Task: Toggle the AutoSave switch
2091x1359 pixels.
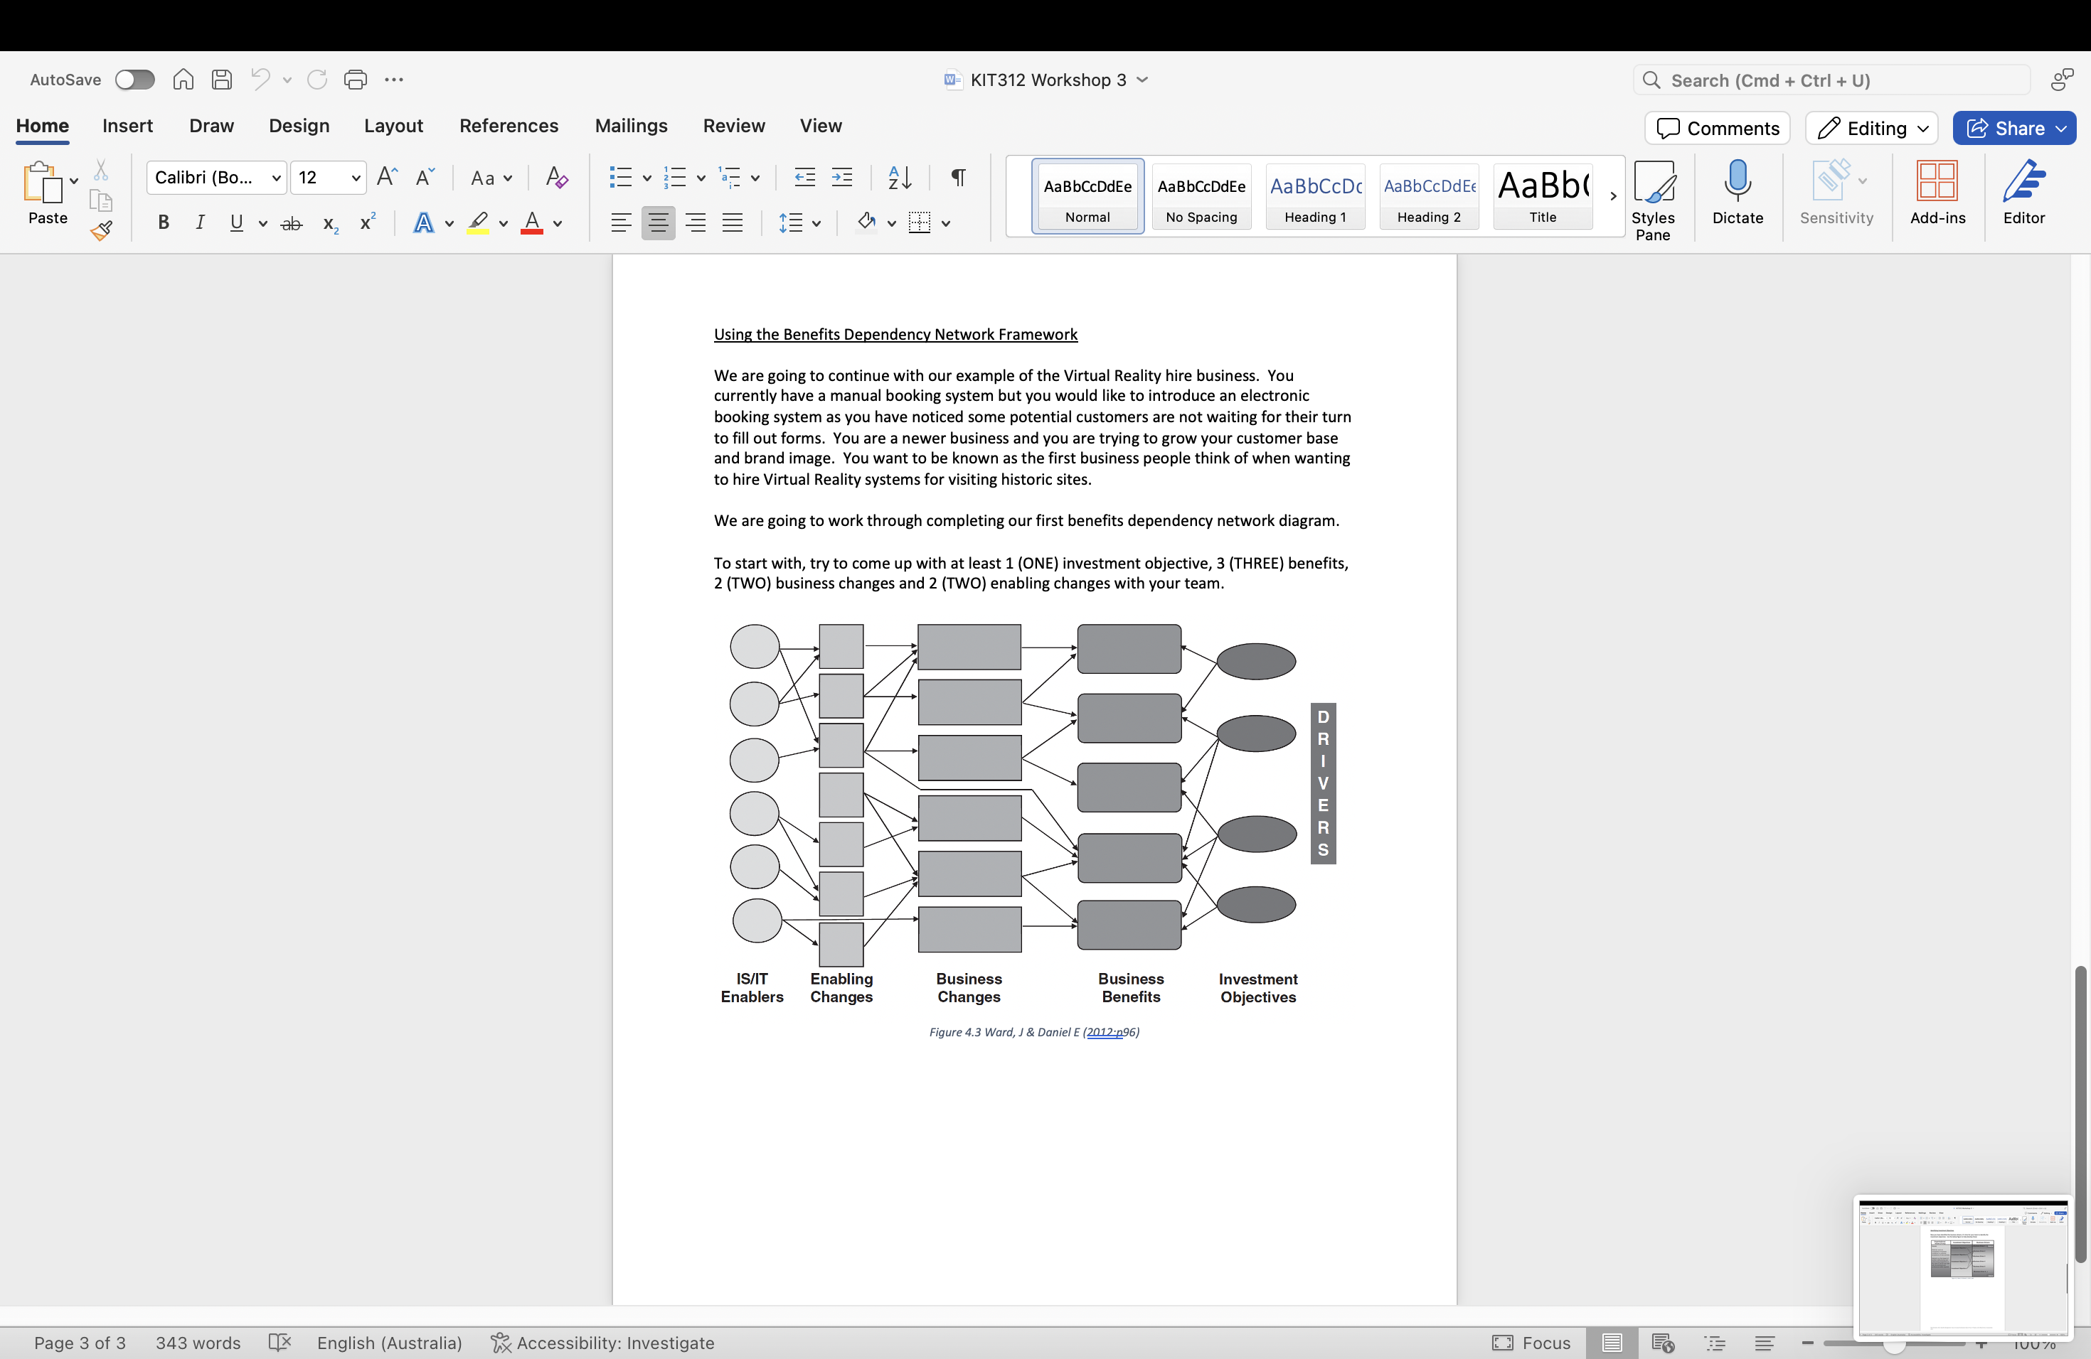Action: click(134, 80)
